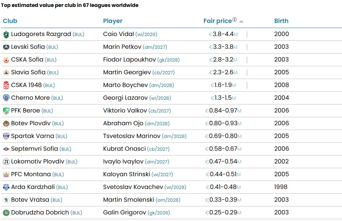Screen dimensions: 342x221
Task: Click the PFK Beroe club crest icon
Action: pos(6,111)
